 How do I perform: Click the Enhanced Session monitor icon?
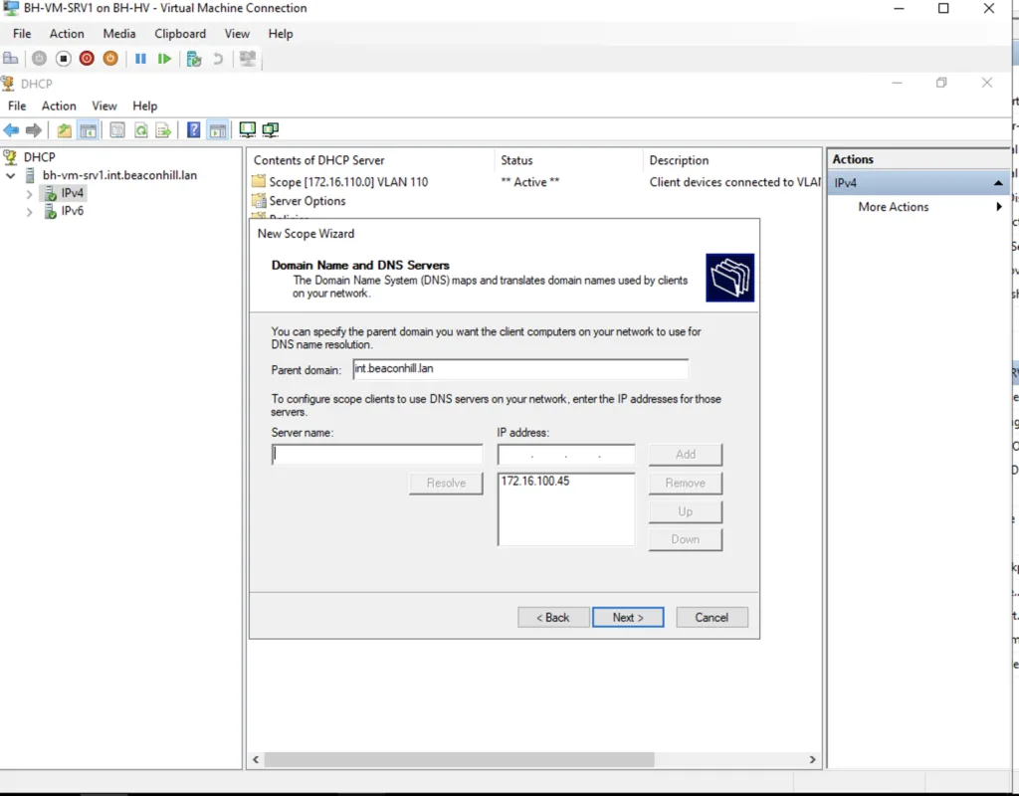248,59
